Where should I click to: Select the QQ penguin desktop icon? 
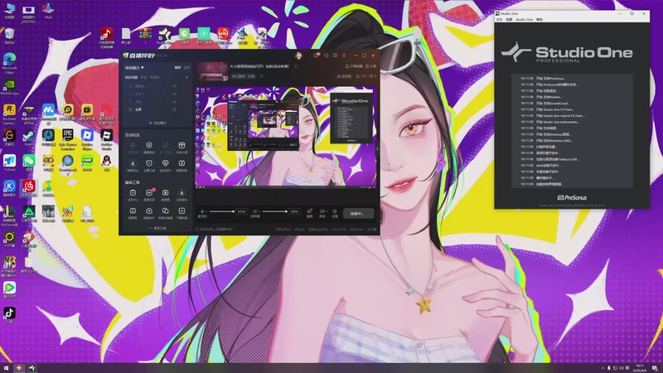click(107, 163)
